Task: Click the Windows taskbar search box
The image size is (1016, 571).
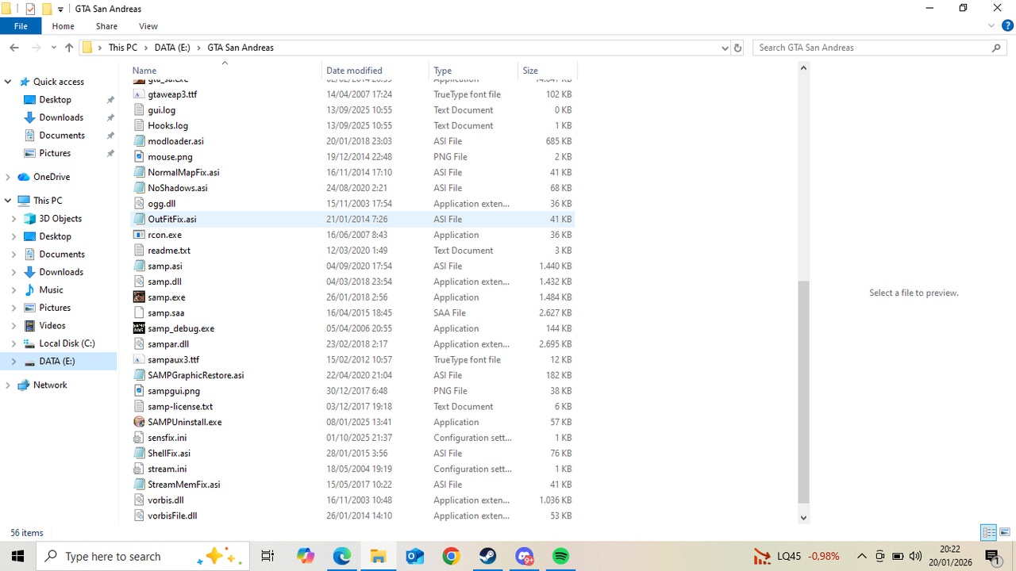Action: point(143,556)
